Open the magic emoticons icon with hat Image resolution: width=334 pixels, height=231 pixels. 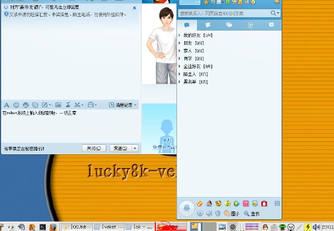[x=26, y=105]
